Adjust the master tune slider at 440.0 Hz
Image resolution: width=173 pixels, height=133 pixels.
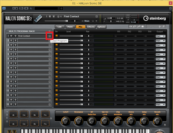pos(111,21)
